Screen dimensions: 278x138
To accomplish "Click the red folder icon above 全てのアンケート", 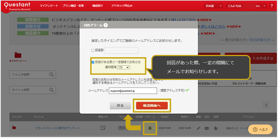I will pyautogui.click(x=18, y=55).
